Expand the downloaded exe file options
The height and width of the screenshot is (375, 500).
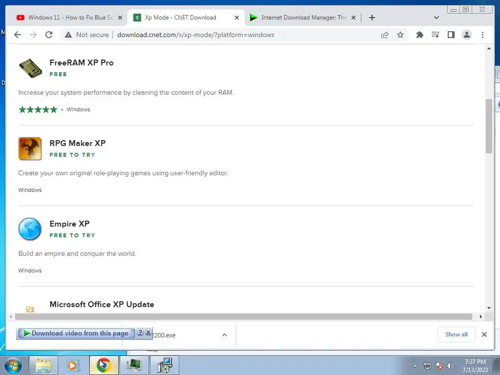click(x=225, y=335)
